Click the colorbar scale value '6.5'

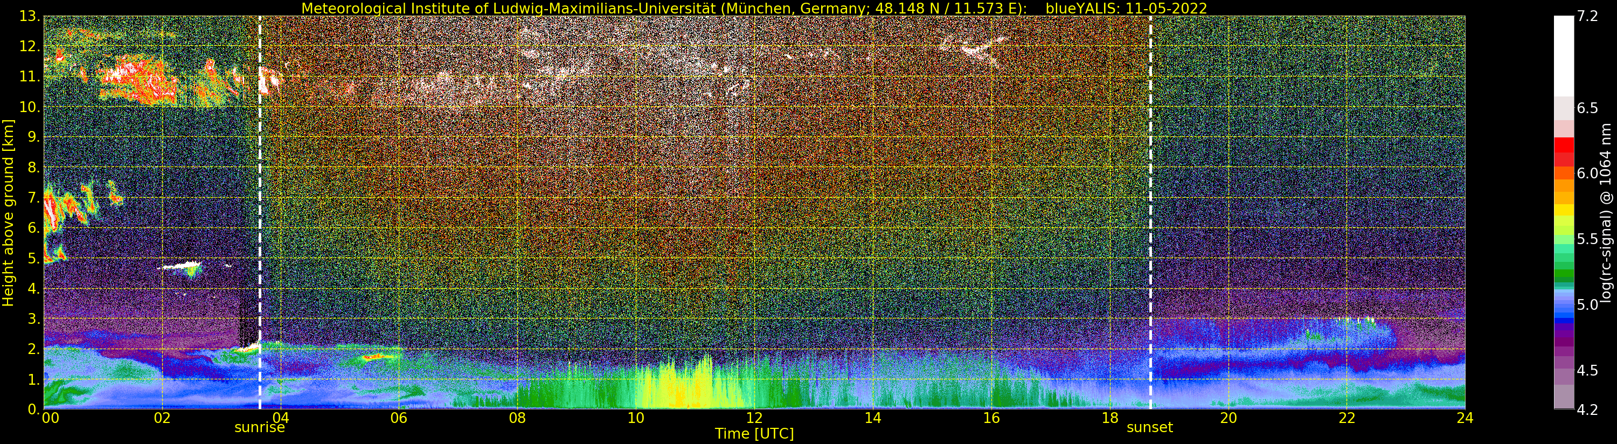(1587, 108)
